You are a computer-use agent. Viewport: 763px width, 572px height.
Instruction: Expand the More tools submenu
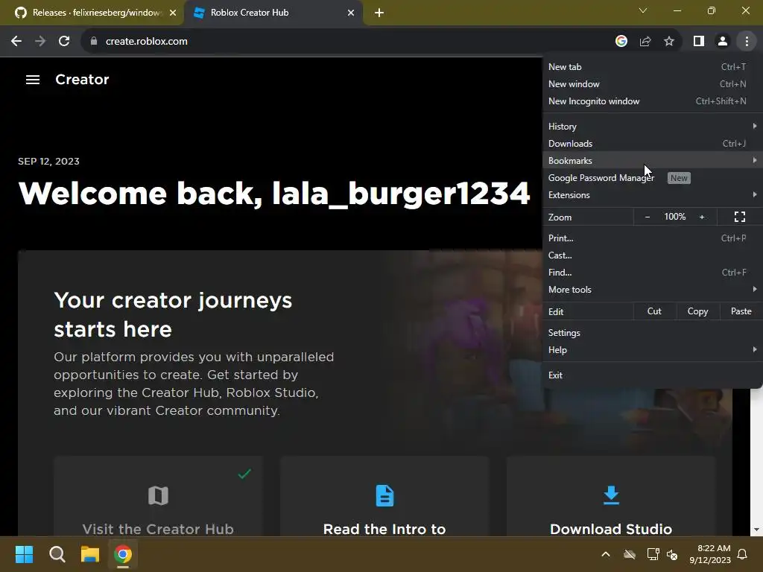(651, 290)
